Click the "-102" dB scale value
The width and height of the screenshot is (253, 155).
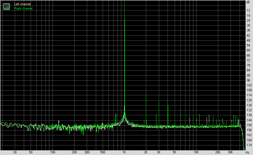click(x=249, y=85)
